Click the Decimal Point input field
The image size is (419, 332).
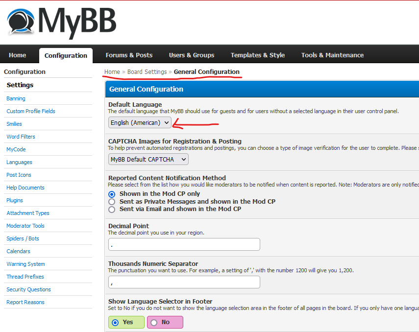(x=184, y=244)
